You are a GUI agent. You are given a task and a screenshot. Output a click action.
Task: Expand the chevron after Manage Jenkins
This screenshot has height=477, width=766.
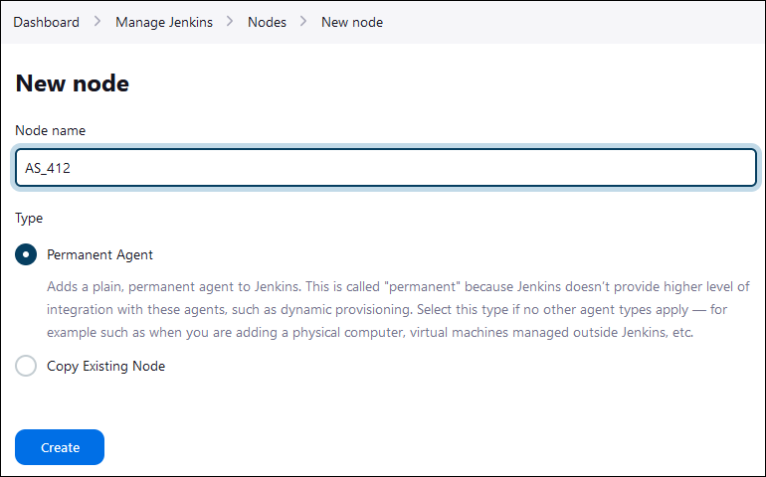(x=230, y=22)
